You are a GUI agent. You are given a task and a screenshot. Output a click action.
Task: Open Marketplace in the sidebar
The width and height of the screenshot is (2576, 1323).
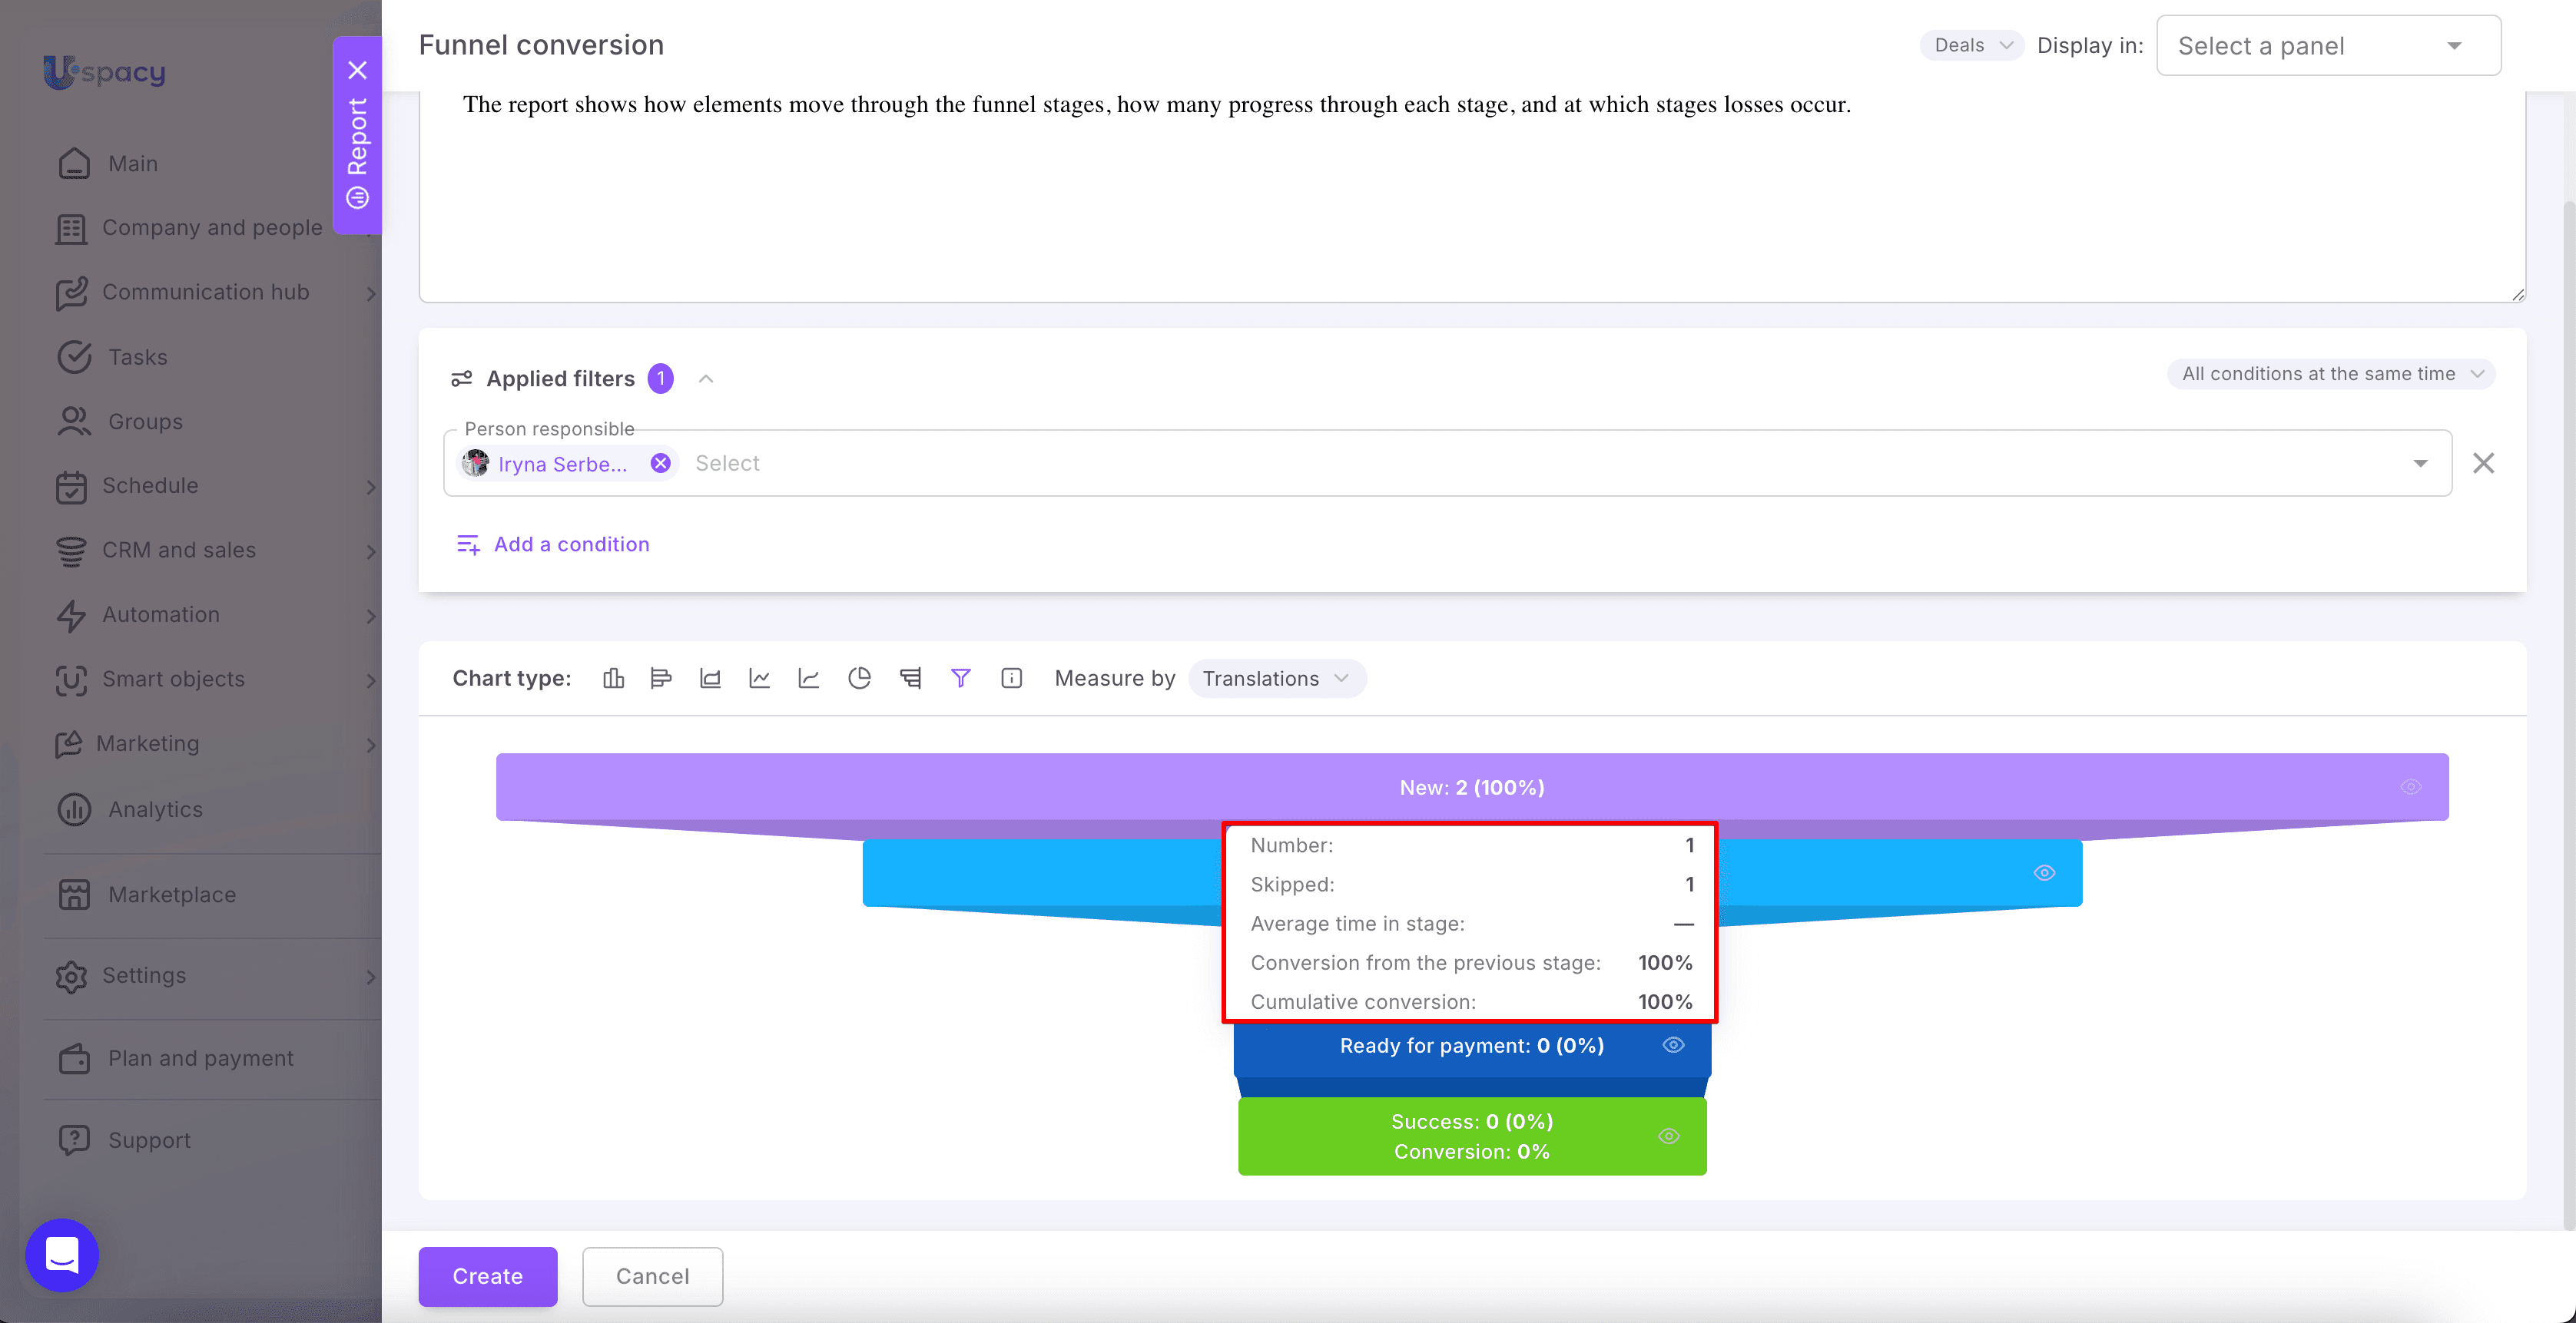click(172, 895)
